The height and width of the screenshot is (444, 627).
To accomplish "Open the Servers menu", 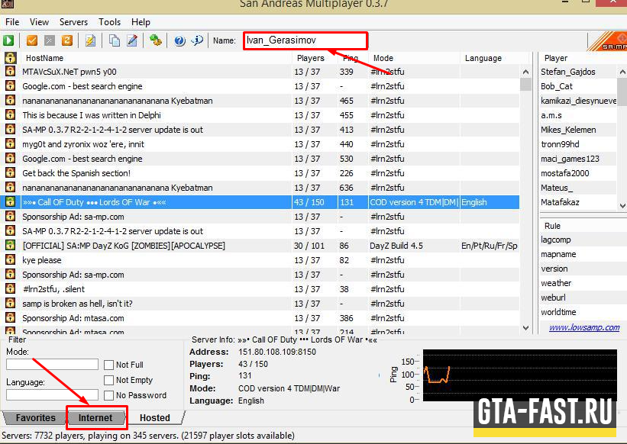I will (73, 22).
